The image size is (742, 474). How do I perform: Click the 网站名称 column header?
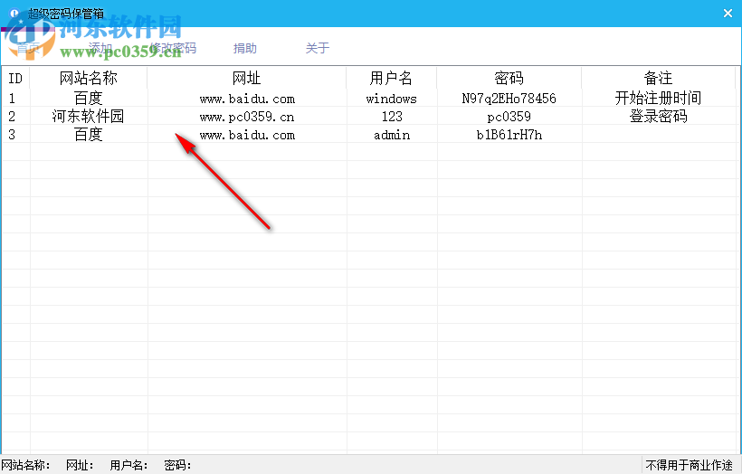(89, 78)
